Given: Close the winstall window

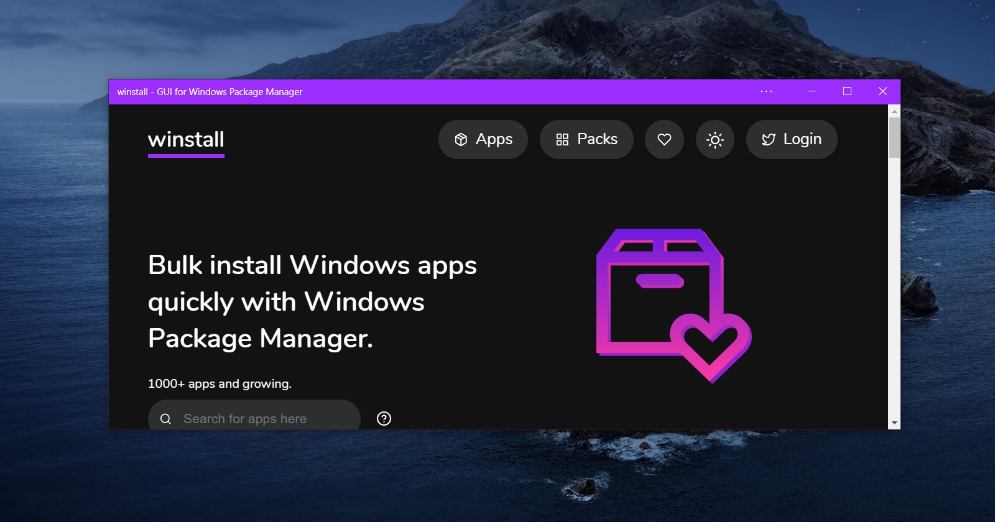Looking at the screenshot, I should [882, 91].
